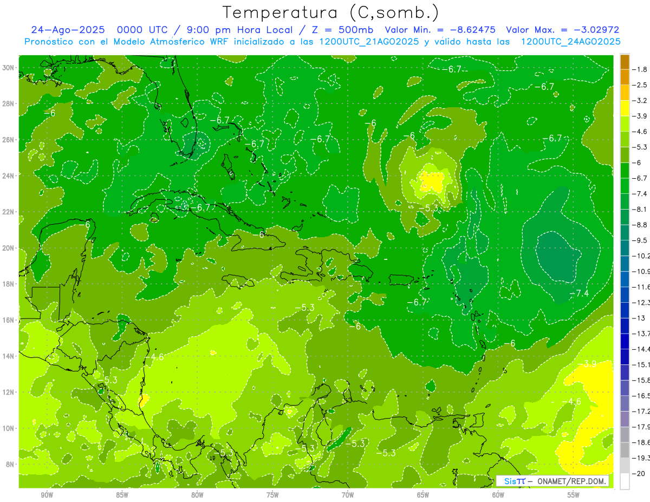Screen dimensions: 650x502
Task: Click the "14N" latitude axis label
Action: (x=9, y=356)
